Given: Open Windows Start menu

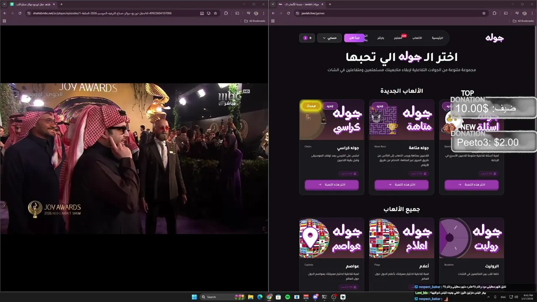Looking at the screenshot, I should 194,297.
